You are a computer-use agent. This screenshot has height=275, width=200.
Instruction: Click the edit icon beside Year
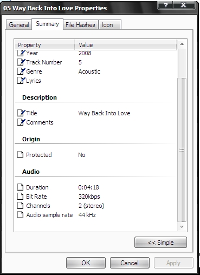(x=21, y=53)
